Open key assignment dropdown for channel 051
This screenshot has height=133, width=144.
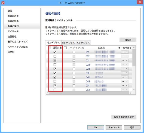(125, 86)
